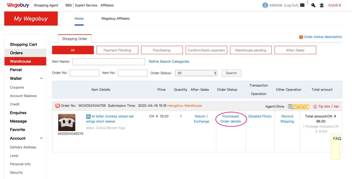
Task: Click Hangzhou Warehouse text
Action: click(185, 106)
